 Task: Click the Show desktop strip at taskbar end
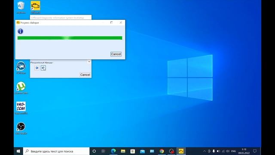pyautogui.click(x=261, y=151)
